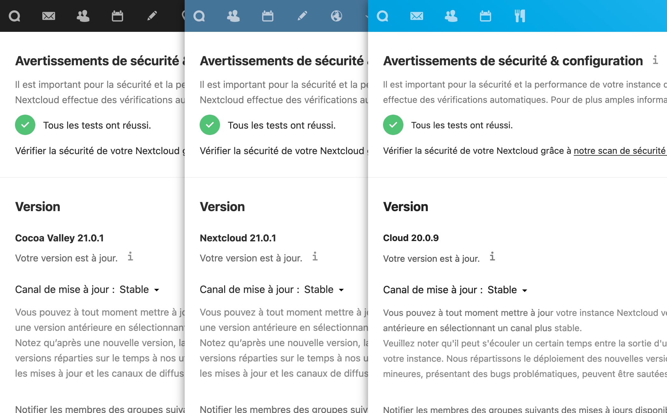Click the search icon in the bright-blue Cloud header
The image size is (667, 413).
tap(382, 16)
